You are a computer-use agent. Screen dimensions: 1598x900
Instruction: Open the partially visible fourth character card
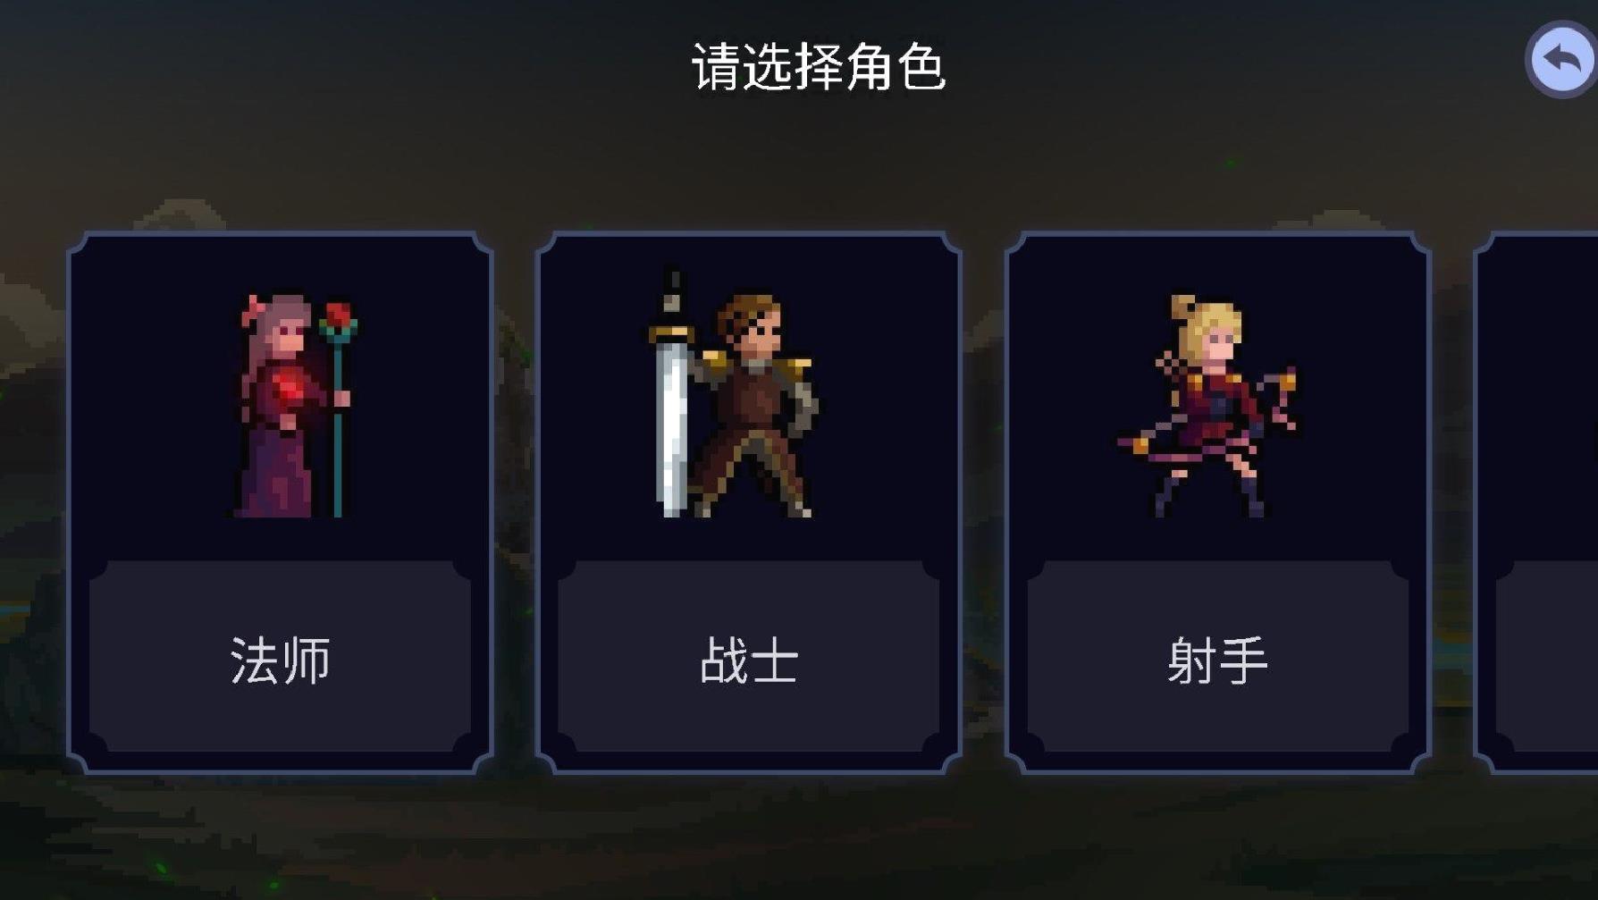tap(1536, 502)
